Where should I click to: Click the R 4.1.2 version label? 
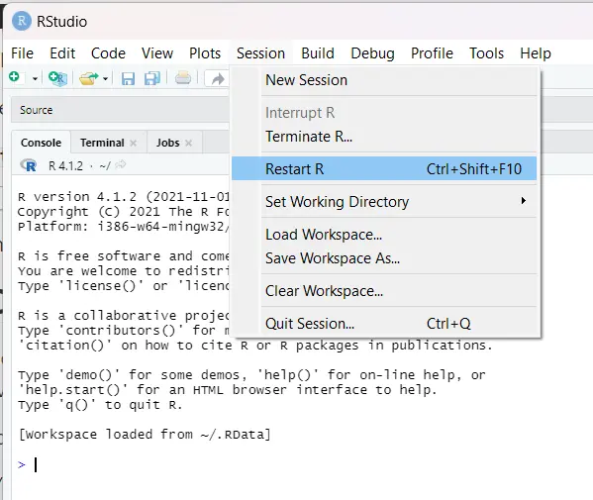pos(65,165)
